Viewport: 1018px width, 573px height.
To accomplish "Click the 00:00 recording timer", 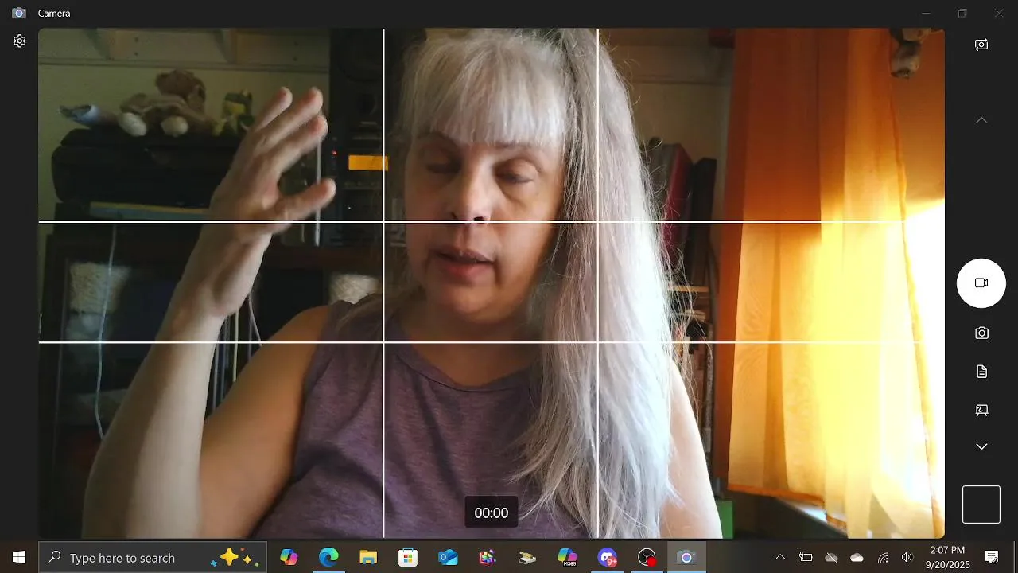I will point(492,513).
